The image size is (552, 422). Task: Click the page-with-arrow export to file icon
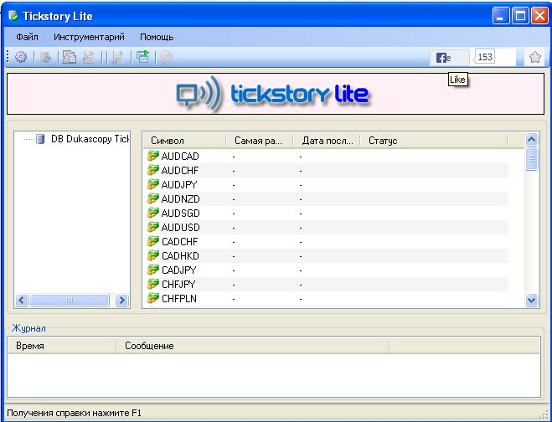point(88,57)
